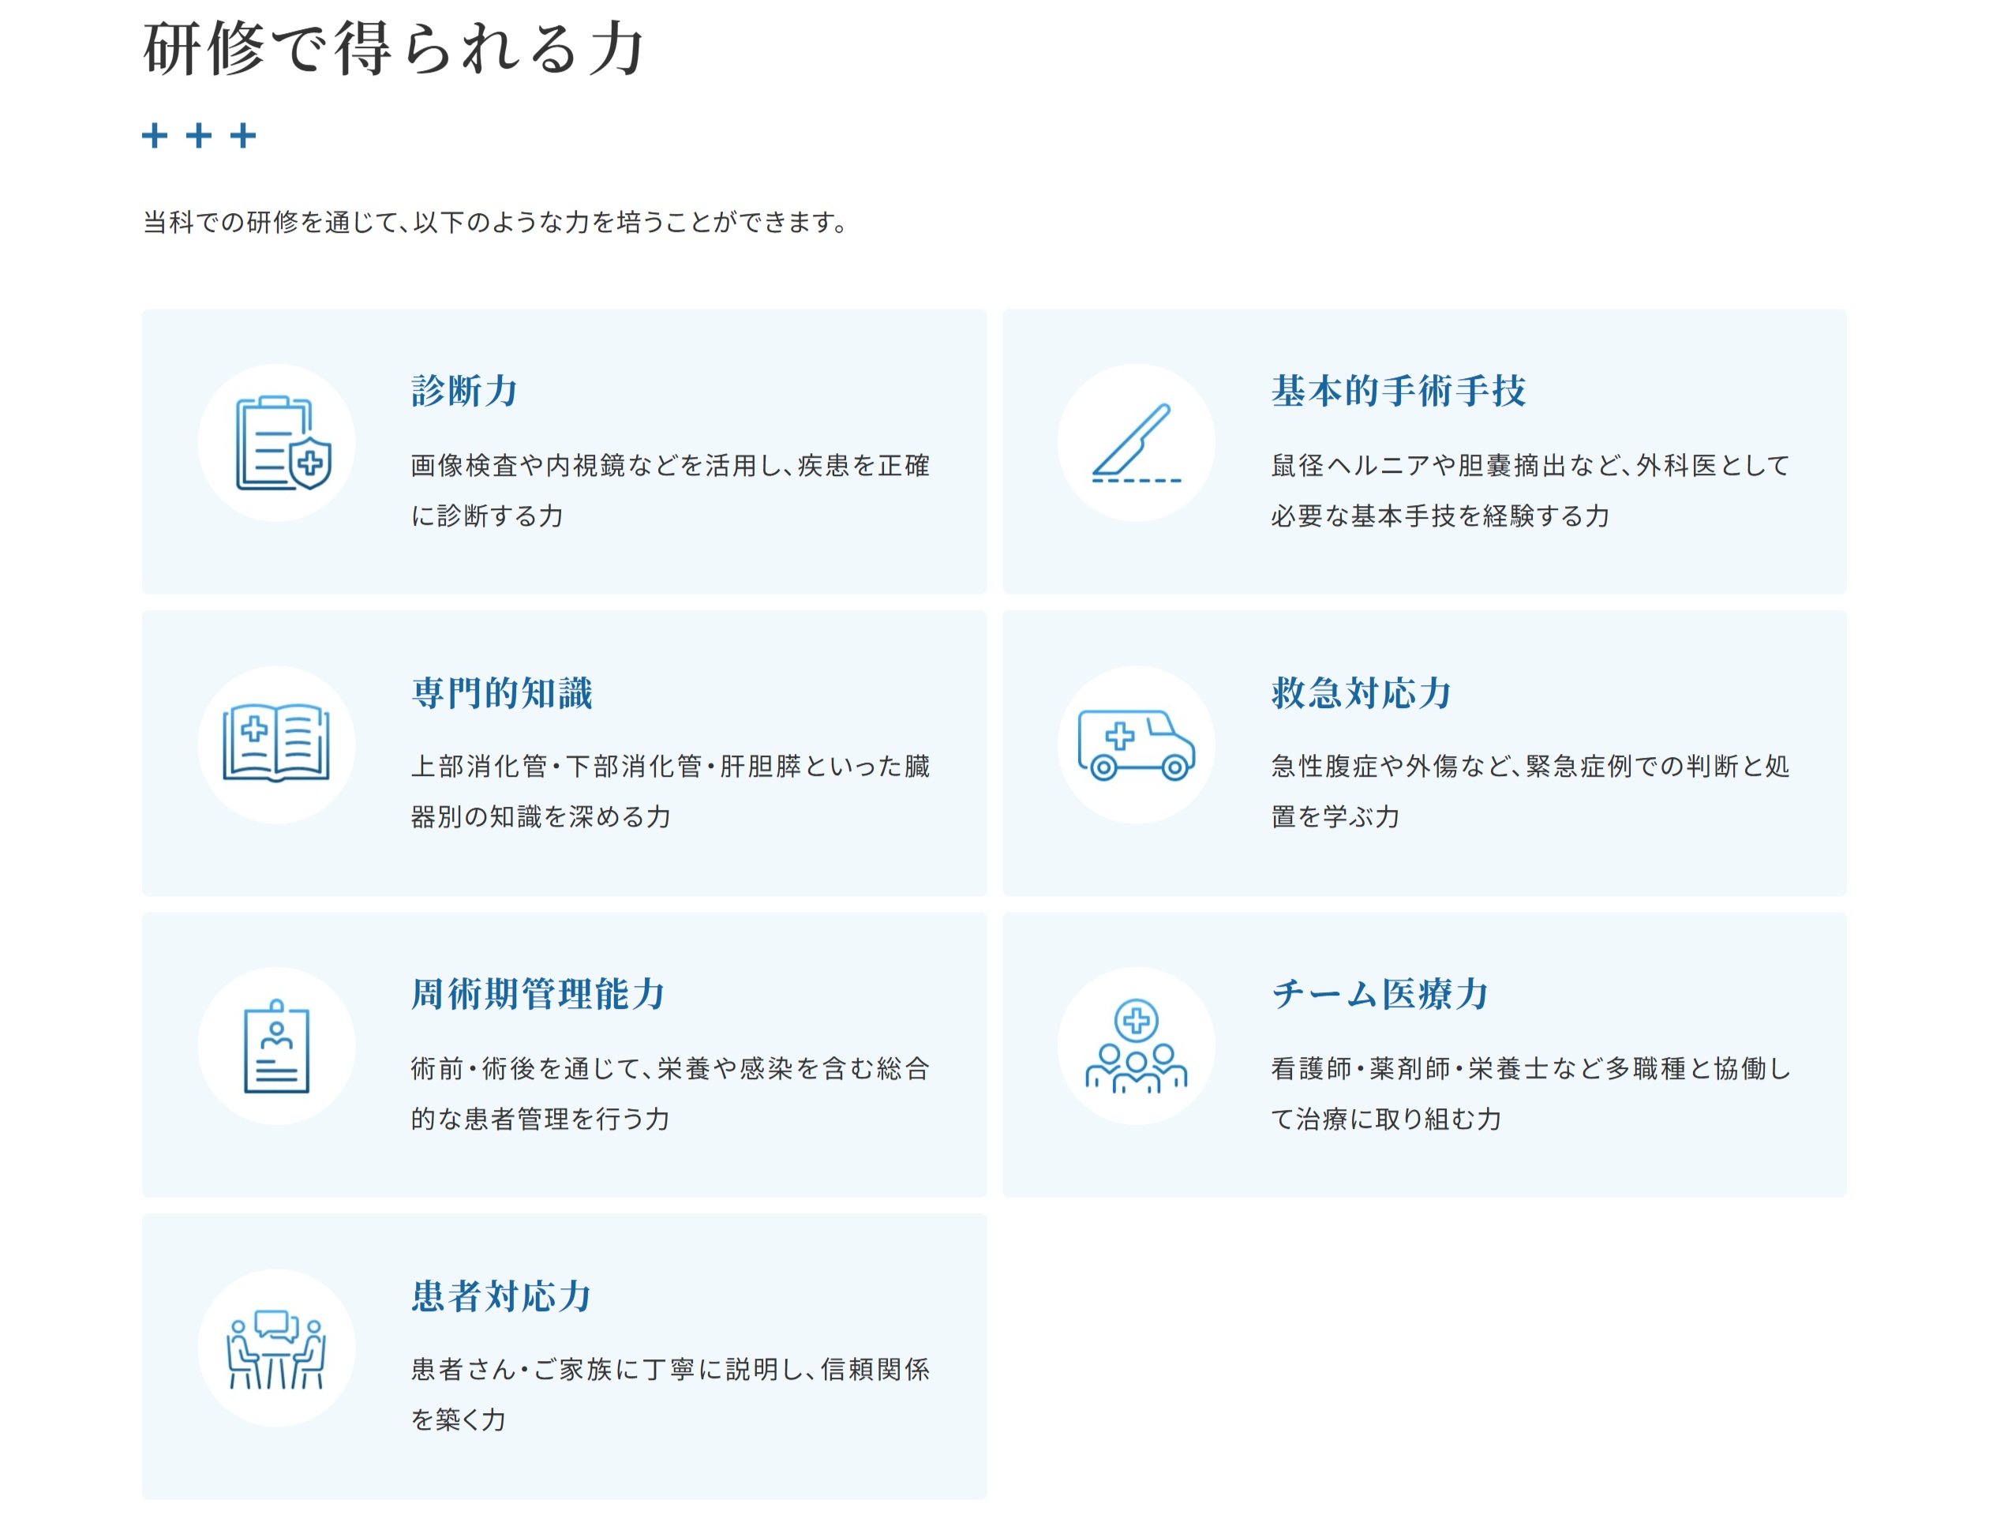This screenshot has width=1989, height=1530.
Task: Click the 専門的知識 heading link
Action: click(504, 694)
